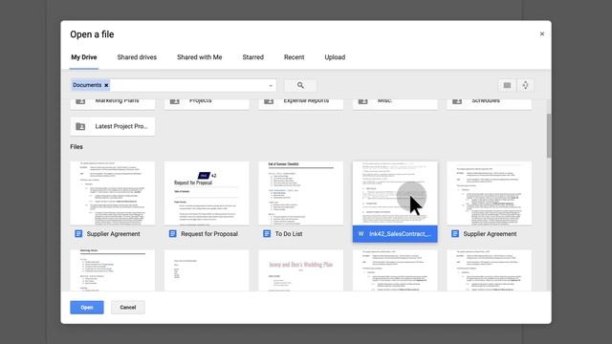Close the Open a file dialog
Viewport: 612px width, 344px height.
tap(542, 34)
